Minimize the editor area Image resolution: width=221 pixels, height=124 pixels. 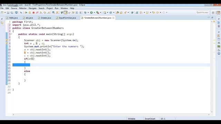click(x=209, y=18)
